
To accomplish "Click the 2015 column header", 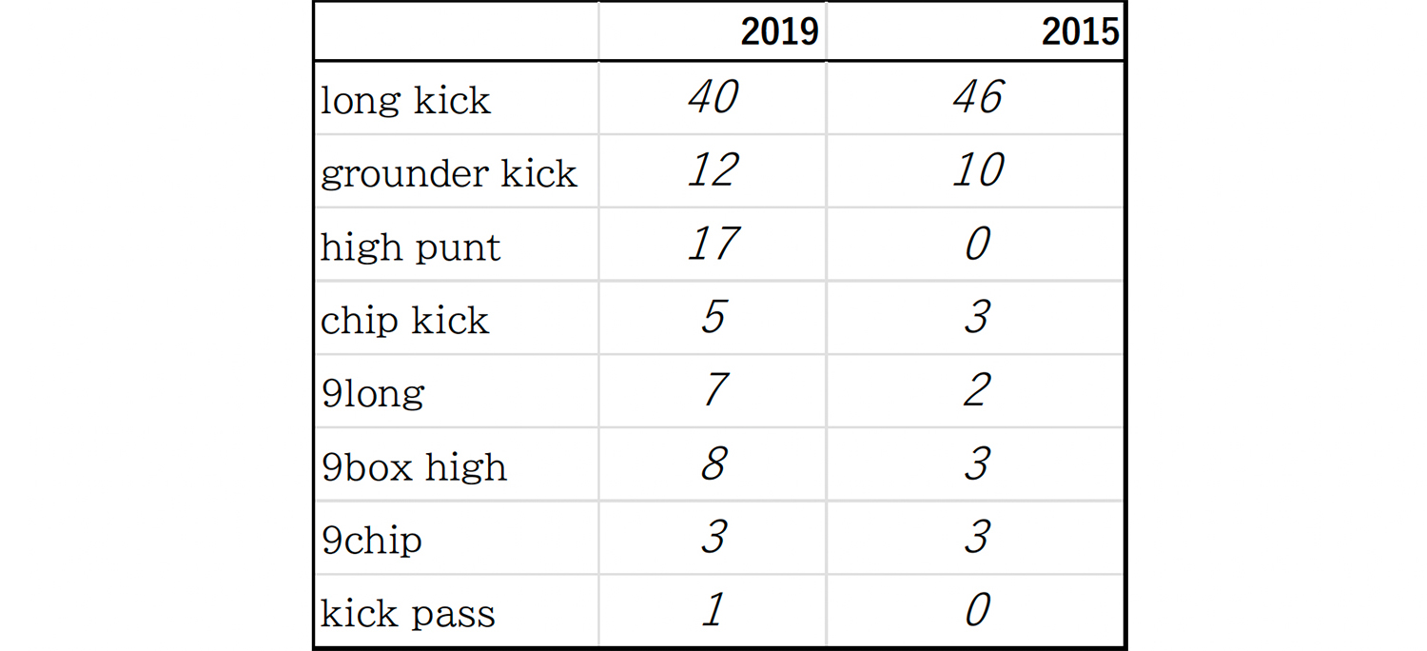I will point(1080,32).
